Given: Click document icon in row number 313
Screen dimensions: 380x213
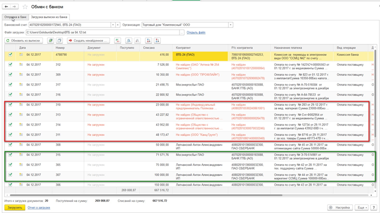Looking at the screenshot, I should tap(21, 115).
